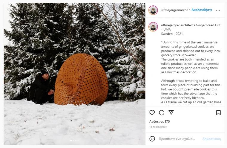Image resolution: width=227 pixels, height=148 pixels.
Task: Share post with paper plane icon
Action: click(x=171, y=112)
